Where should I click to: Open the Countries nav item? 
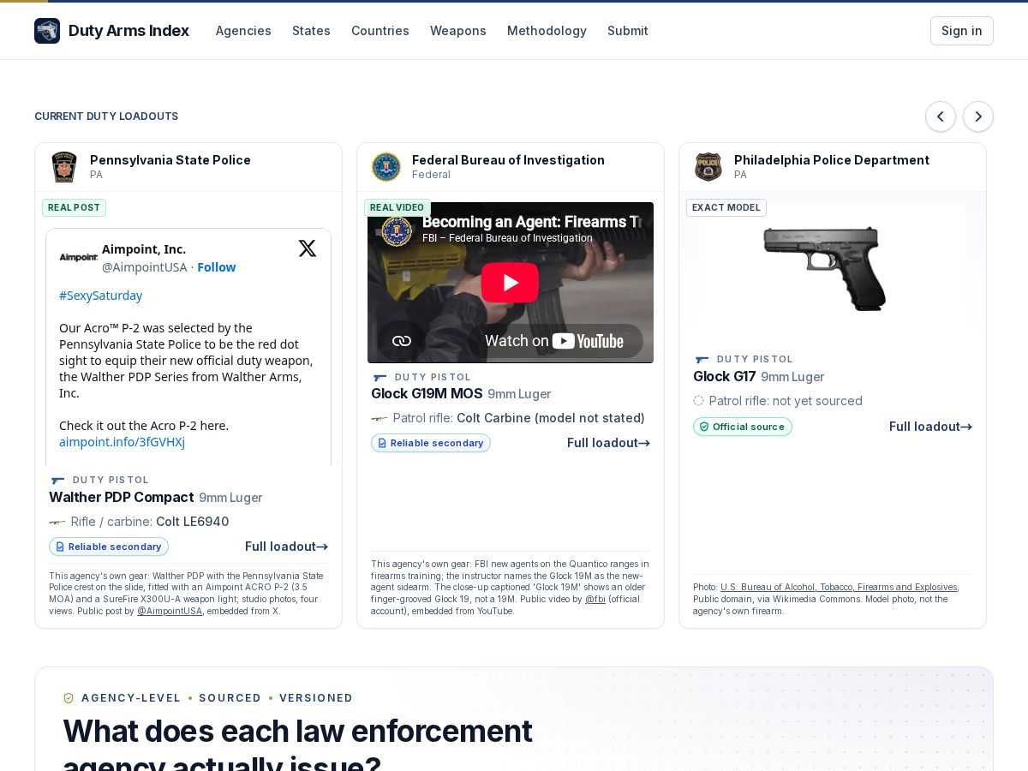click(x=380, y=31)
